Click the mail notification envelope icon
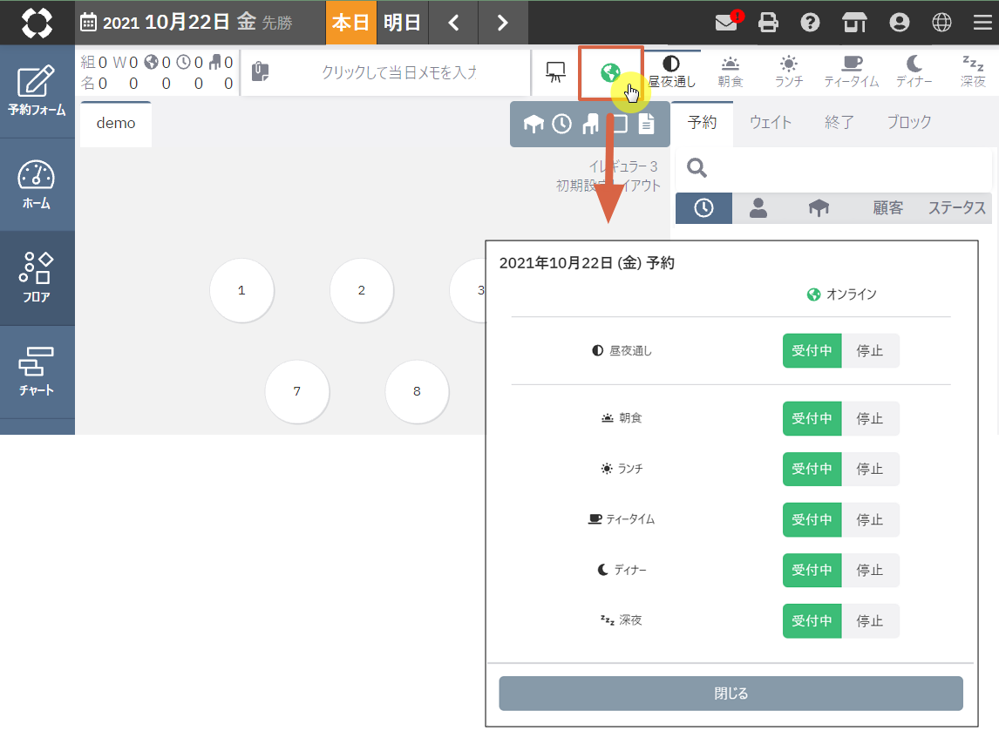999x731 pixels. pyautogui.click(x=725, y=23)
